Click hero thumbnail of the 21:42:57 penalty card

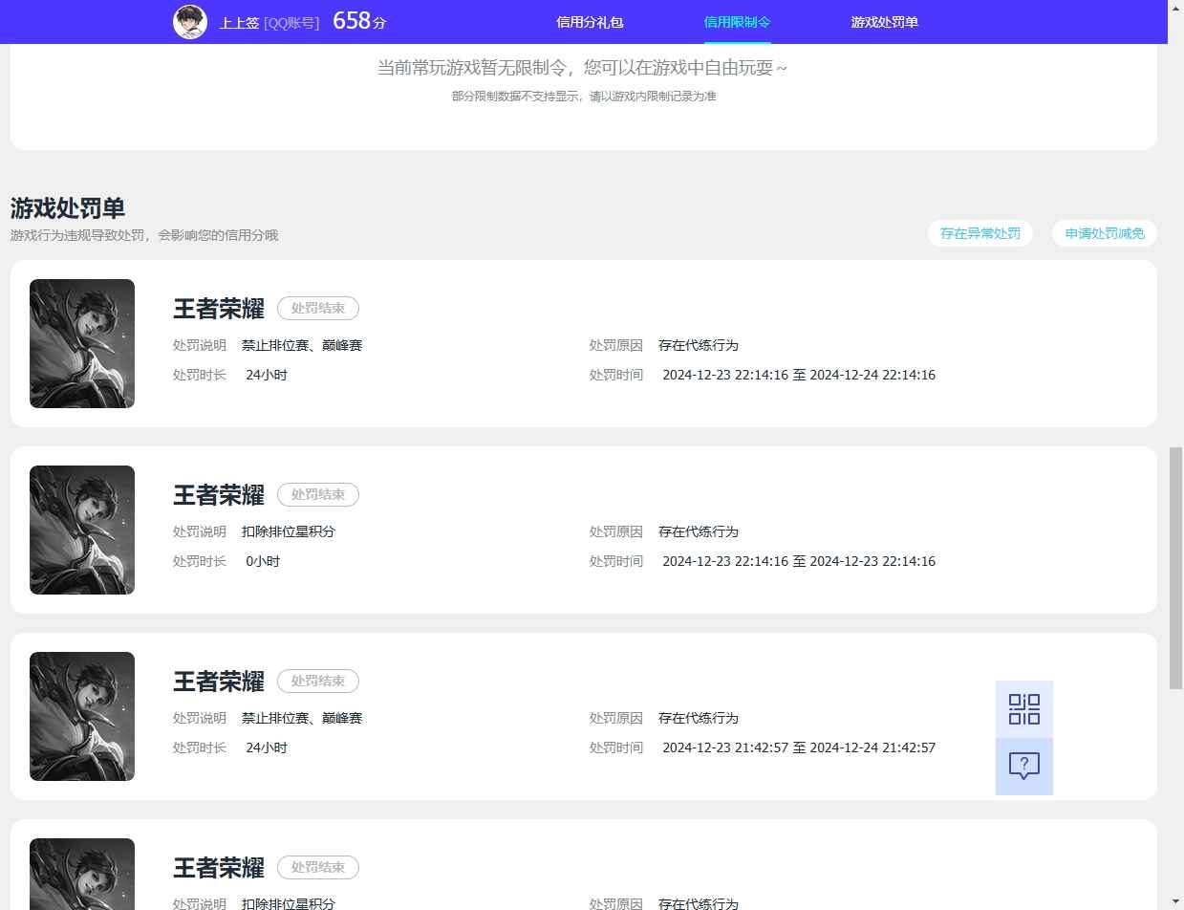click(x=82, y=717)
